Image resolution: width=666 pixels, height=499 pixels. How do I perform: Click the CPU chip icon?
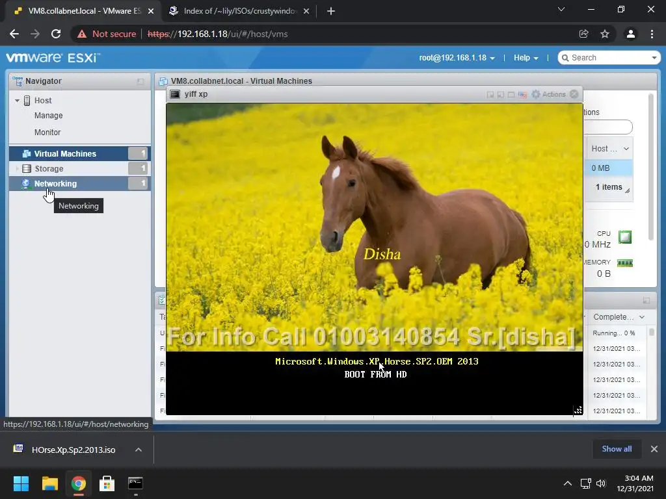pos(625,237)
